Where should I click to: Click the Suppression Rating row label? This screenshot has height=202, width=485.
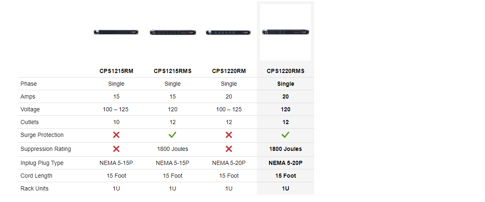tap(46, 149)
